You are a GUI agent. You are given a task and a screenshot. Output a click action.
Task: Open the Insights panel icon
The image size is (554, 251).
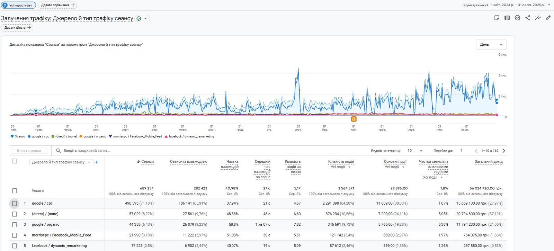tap(538, 18)
